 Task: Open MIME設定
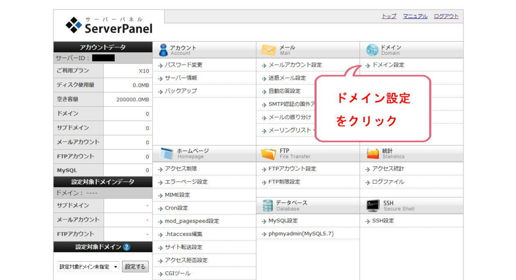177,195
